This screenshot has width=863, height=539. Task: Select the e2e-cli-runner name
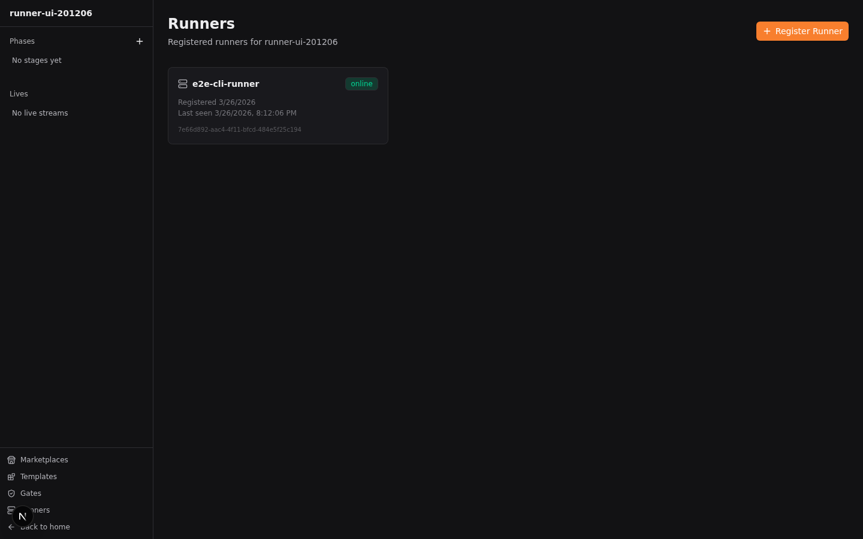point(226,84)
